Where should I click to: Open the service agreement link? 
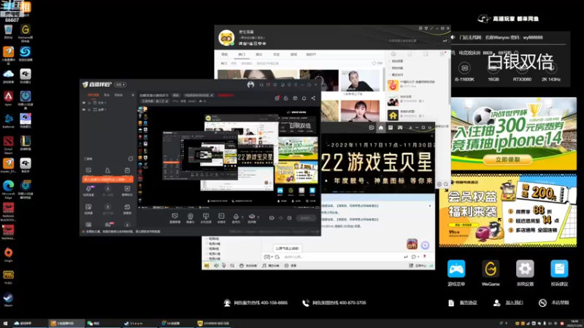[468, 302]
